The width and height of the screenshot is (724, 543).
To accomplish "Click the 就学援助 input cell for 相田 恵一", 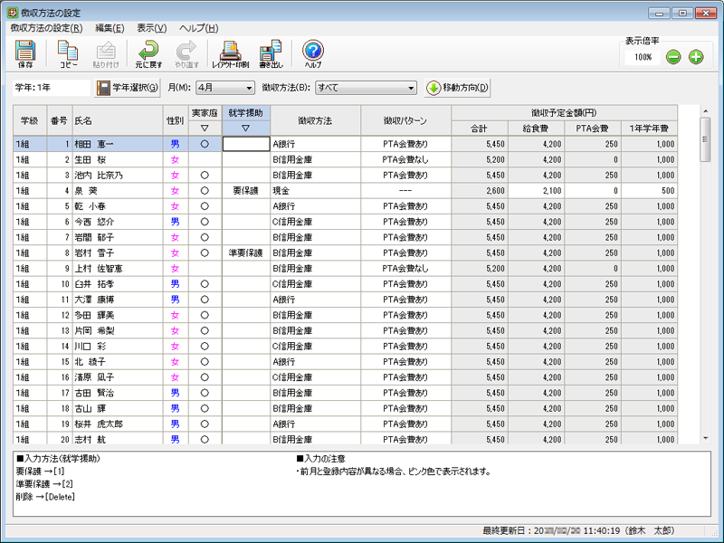I will [x=246, y=144].
